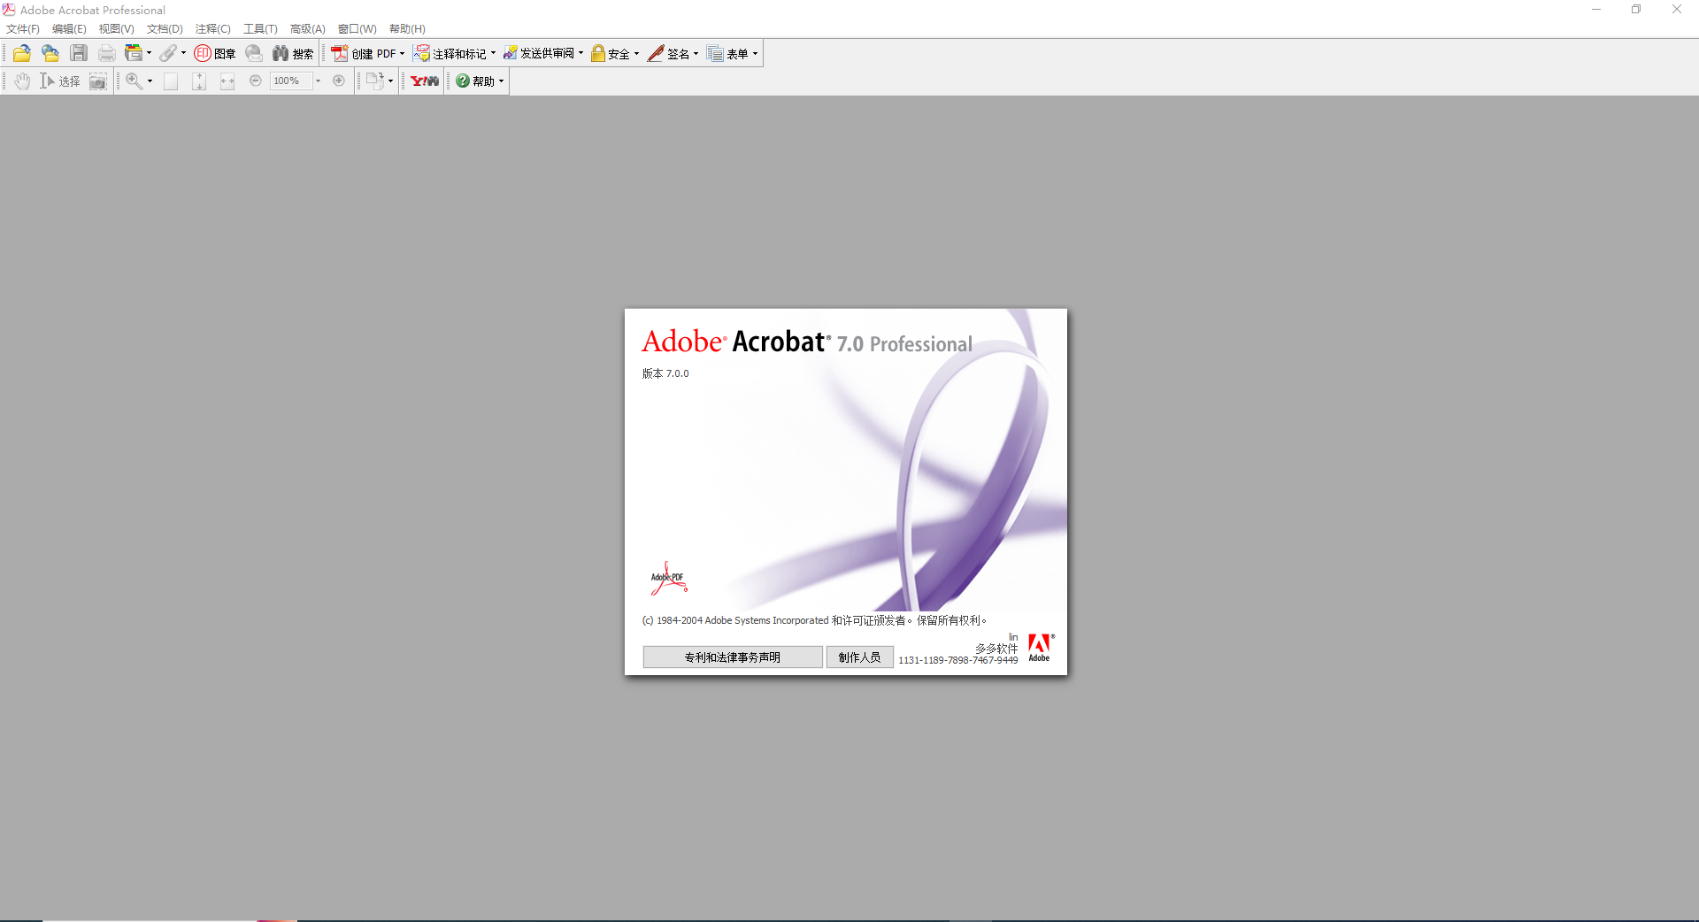Select the Zoom In magnifier tool
Screen dimensions: 1699x922
[134, 81]
